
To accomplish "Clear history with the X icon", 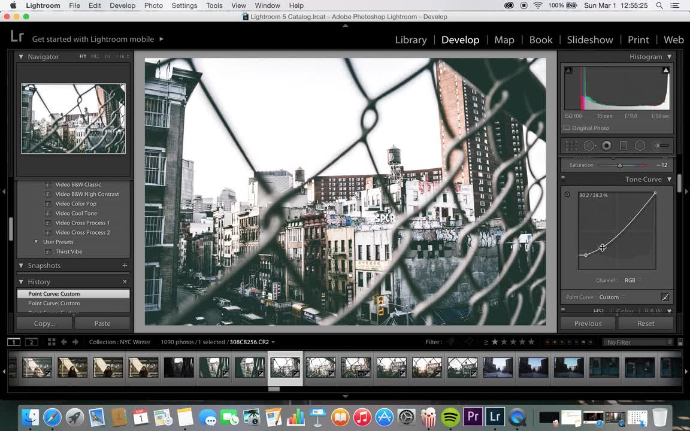I will (125, 281).
